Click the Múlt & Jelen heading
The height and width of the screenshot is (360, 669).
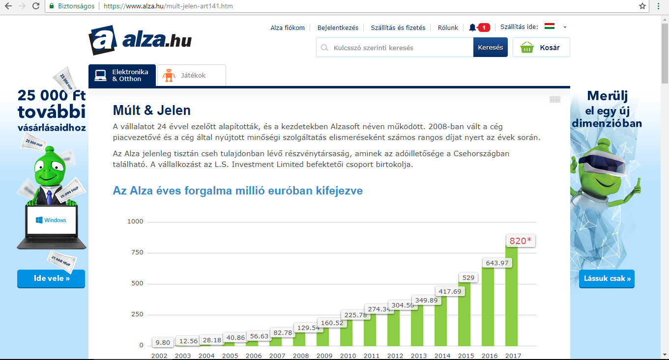[152, 110]
